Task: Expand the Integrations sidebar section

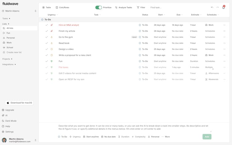Action: pos(9,65)
